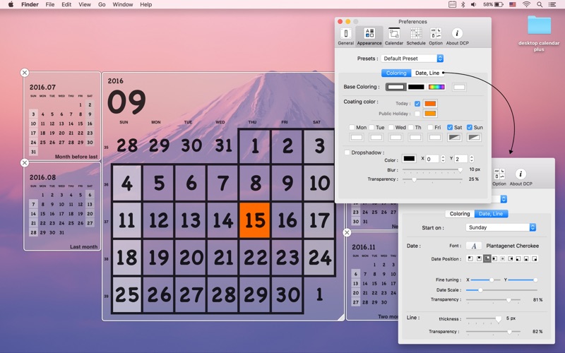The image size is (565, 353).
Task: Click the Dropshadow X value stepper
Action: click(443, 159)
